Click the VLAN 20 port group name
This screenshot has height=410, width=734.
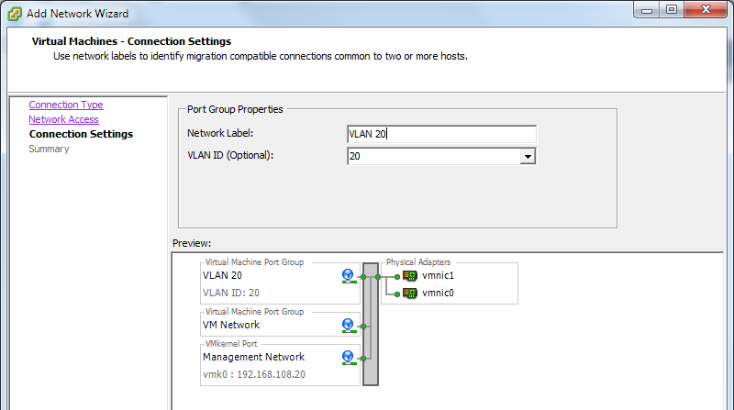(x=222, y=276)
